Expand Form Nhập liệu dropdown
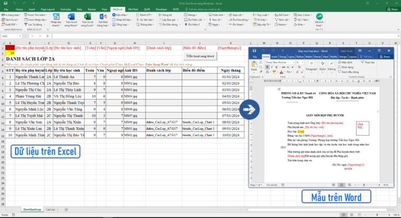 point(46,20)
